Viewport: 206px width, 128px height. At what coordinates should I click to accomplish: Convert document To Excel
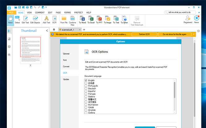pyautogui.click(x=91, y=19)
